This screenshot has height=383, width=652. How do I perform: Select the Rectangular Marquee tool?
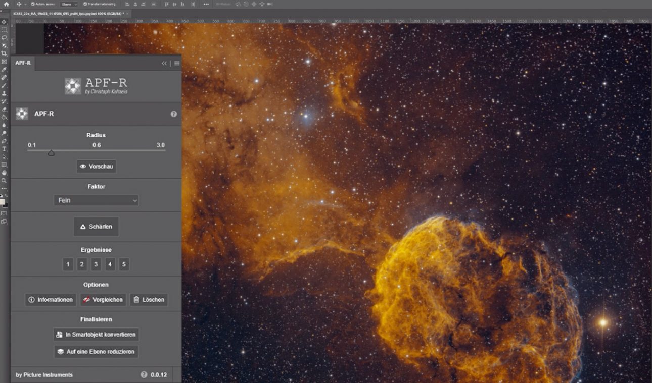click(4, 30)
